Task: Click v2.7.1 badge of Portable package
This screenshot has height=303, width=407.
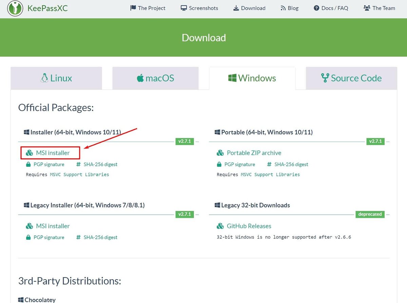Action: (375, 141)
